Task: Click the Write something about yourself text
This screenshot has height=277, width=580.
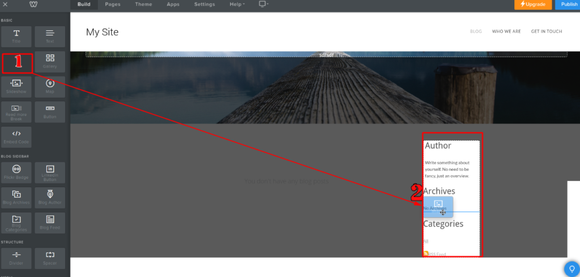Action: 447,169
